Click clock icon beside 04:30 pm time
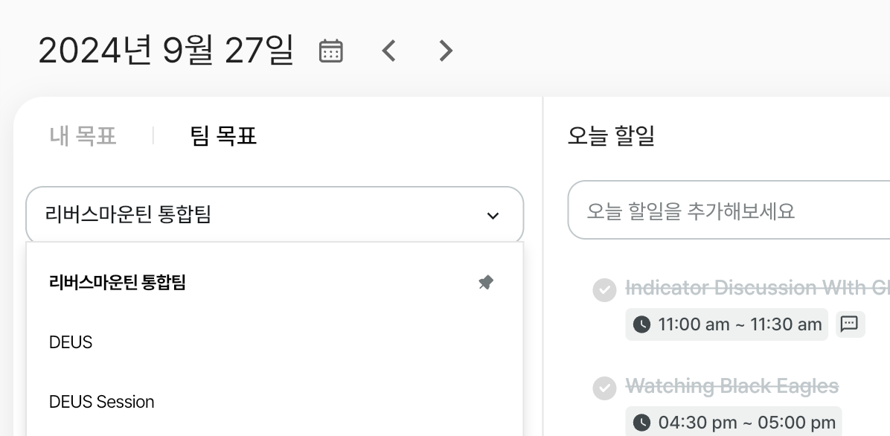Viewport: 890px width, 436px height. click(x=641, y=423)
